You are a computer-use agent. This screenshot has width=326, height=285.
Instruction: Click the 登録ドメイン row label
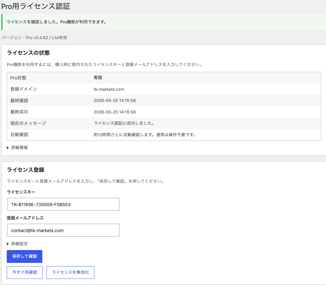click(24, 89)
